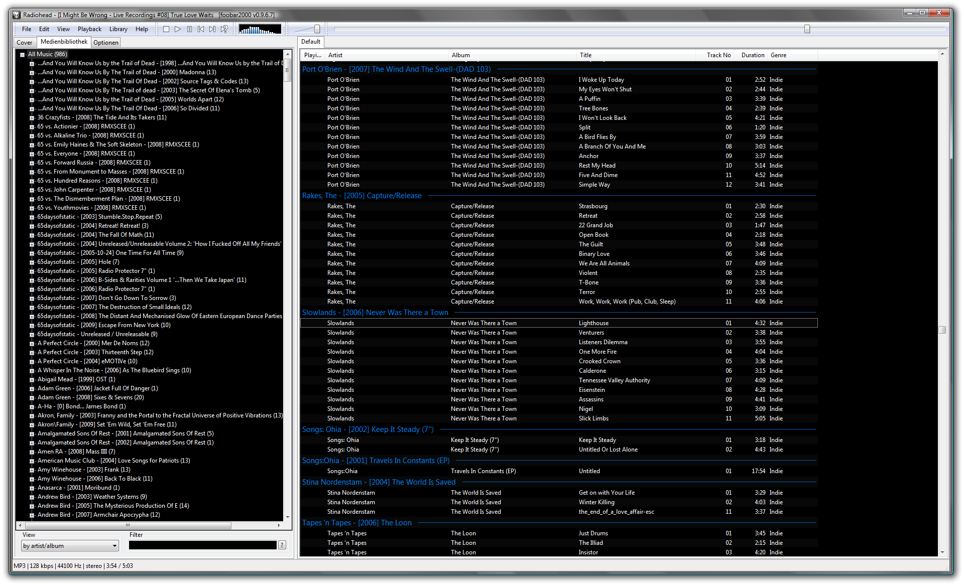Sort playlist by Duration column header
This screenshot has width=964, height=585.
pos(752,55)
